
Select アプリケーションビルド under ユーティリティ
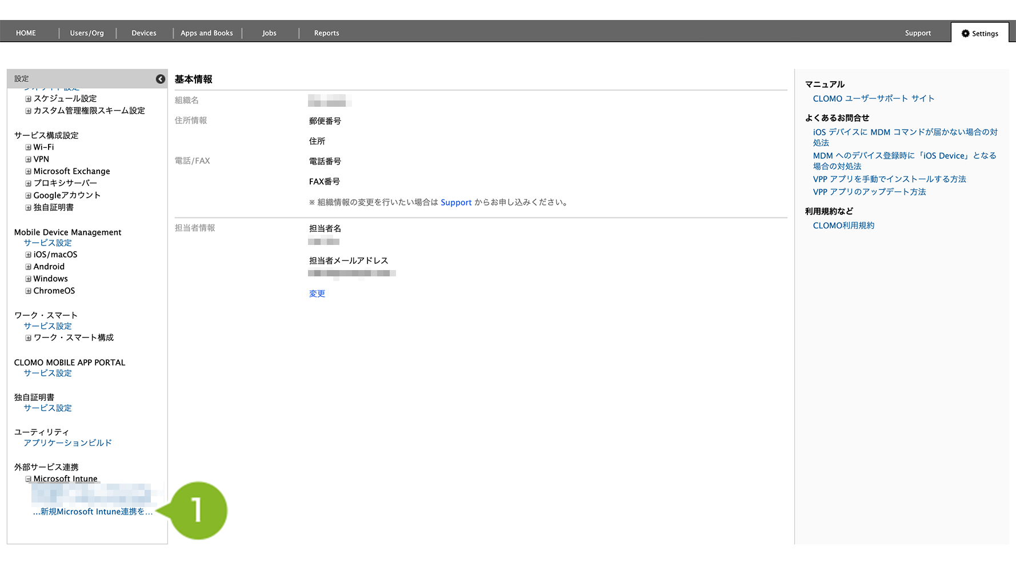pos(67,443)
